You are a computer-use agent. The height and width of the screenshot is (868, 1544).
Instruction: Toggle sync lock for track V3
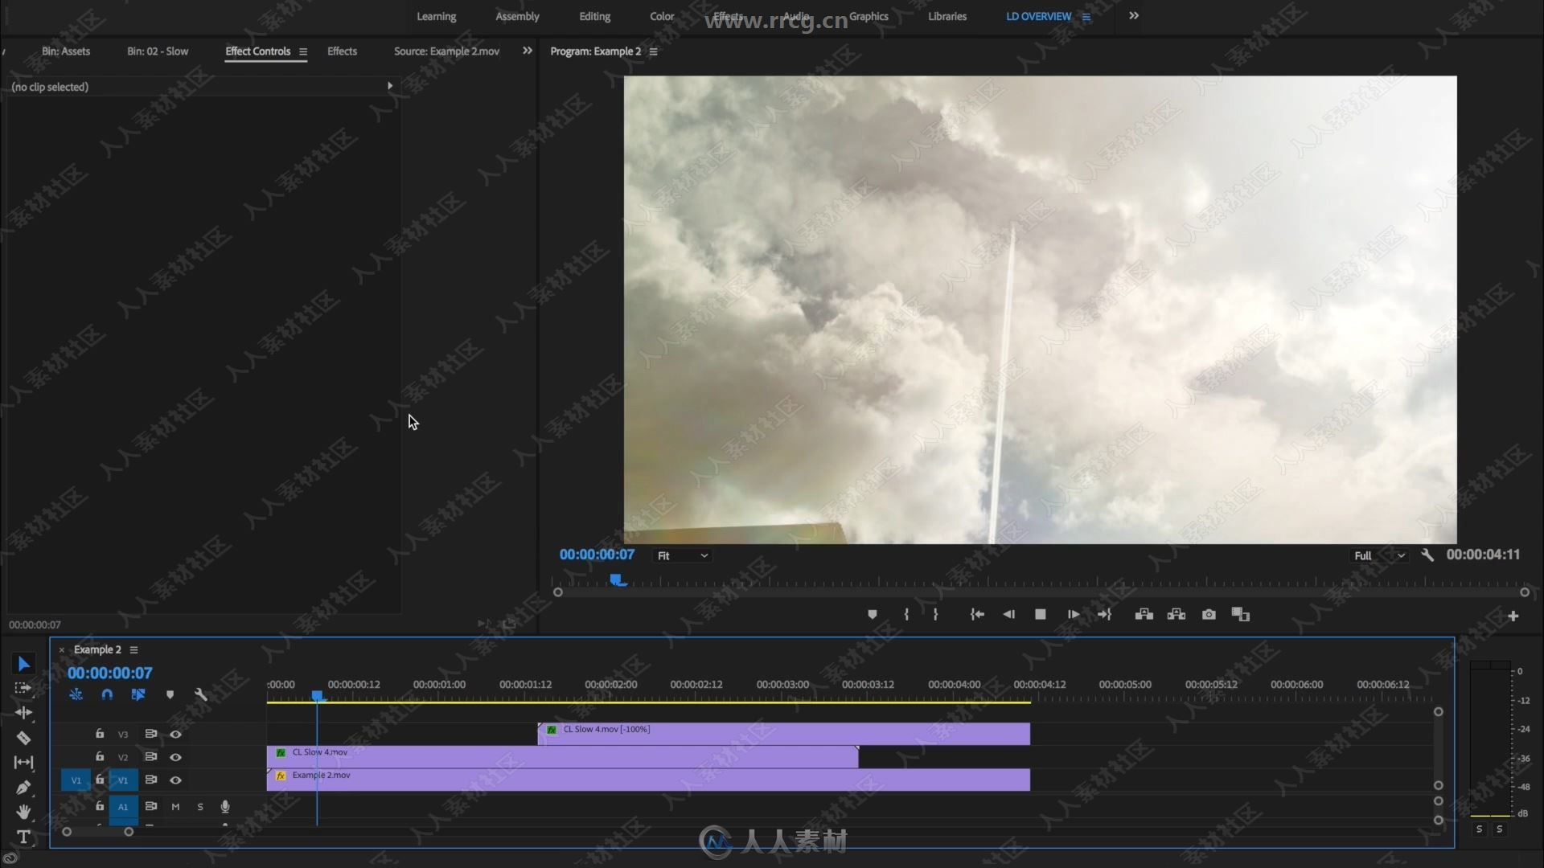point(150,734)
